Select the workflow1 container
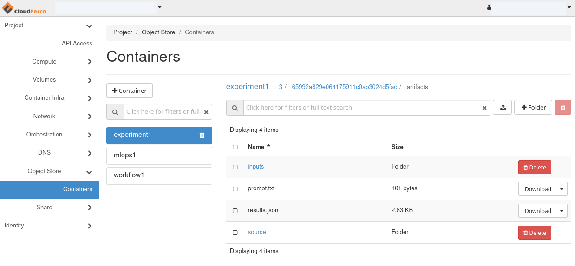 point(159,176)
